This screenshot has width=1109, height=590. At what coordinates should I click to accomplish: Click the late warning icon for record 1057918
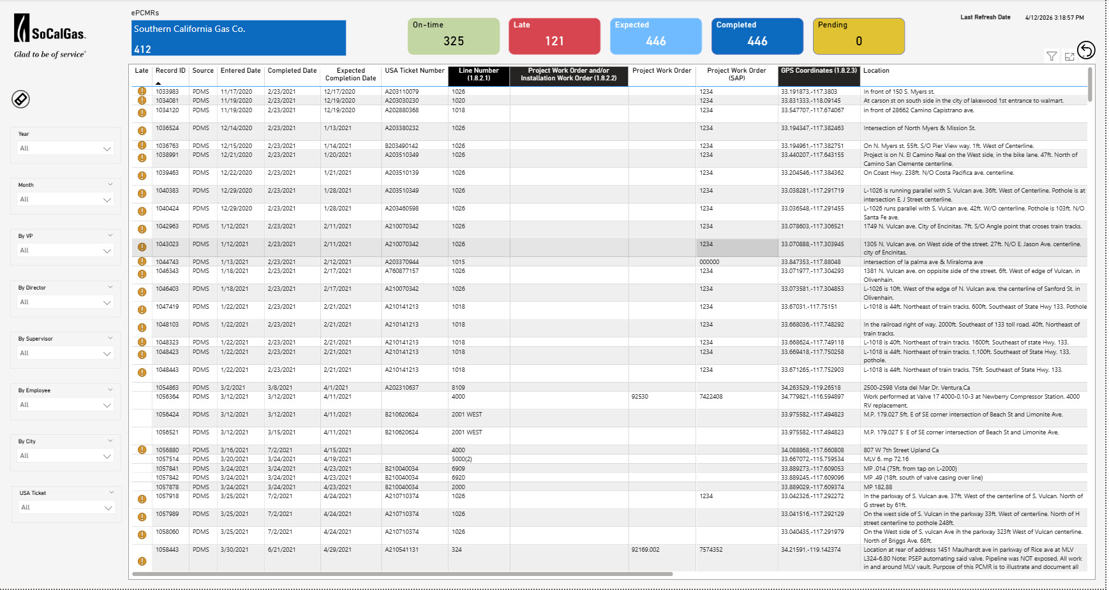point(142,499)
